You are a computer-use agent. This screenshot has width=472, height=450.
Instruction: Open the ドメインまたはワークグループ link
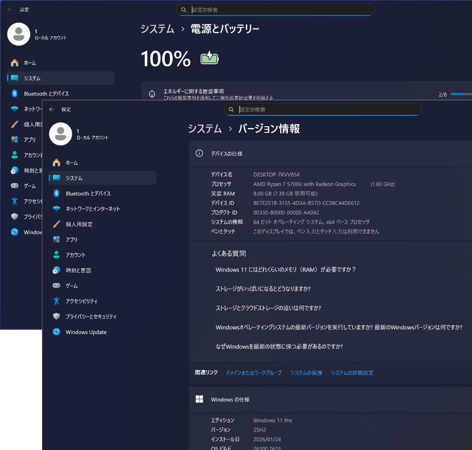point(254,373)
